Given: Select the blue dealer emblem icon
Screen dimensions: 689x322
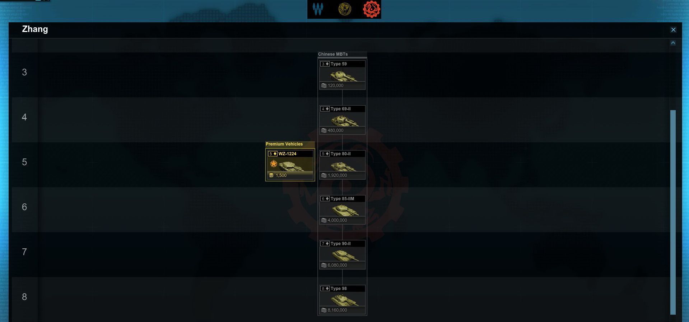Looking at the screenshot, I should 318,9.
